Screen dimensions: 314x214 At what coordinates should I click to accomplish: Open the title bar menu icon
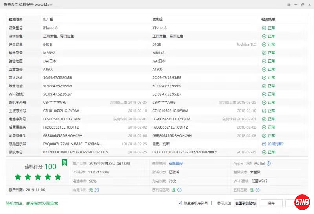tap(289, 5)
